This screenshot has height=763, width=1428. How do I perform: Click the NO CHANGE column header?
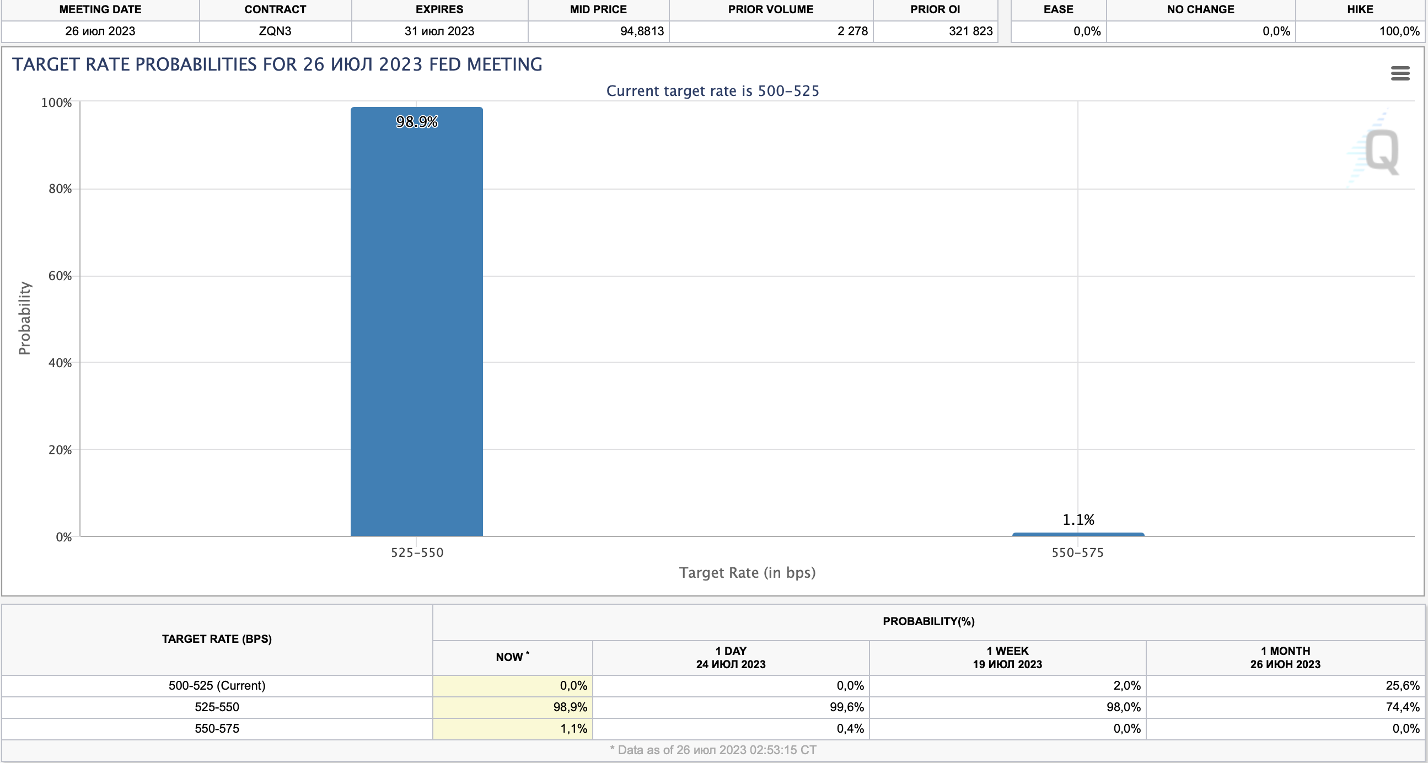[1200, 9]
